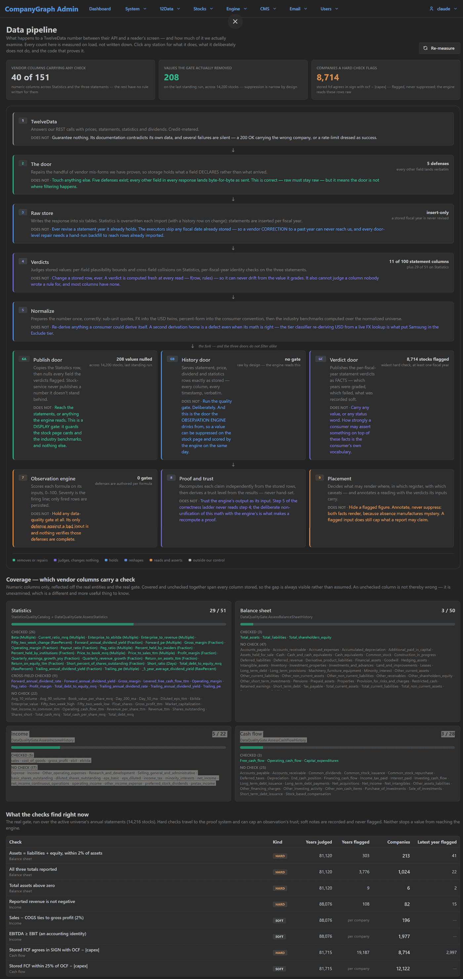Viewport: 463px width, 979px height.
Task: Click step number badge 5 on Normalize
Action: coord(23,310)
